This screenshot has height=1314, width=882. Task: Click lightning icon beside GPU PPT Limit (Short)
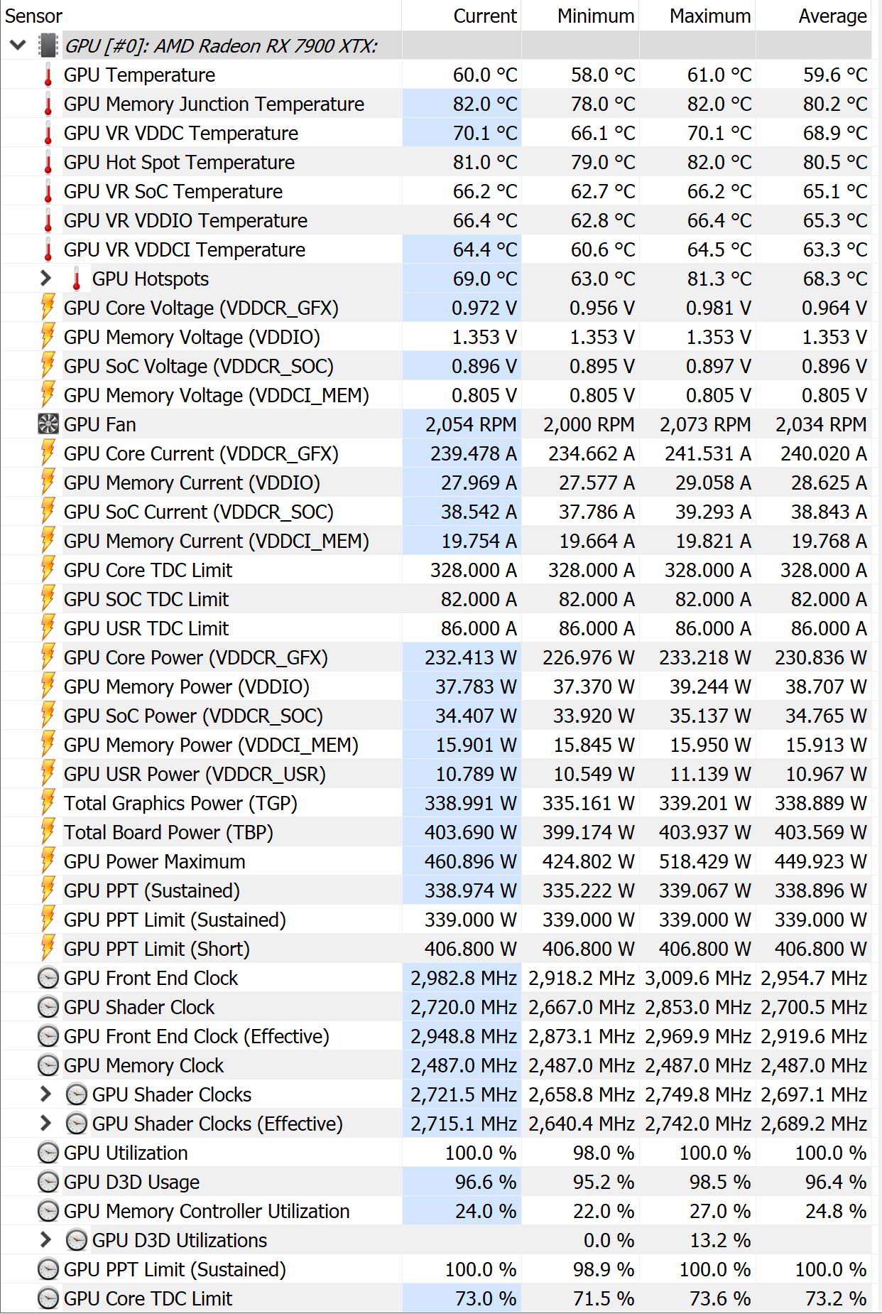48,949
